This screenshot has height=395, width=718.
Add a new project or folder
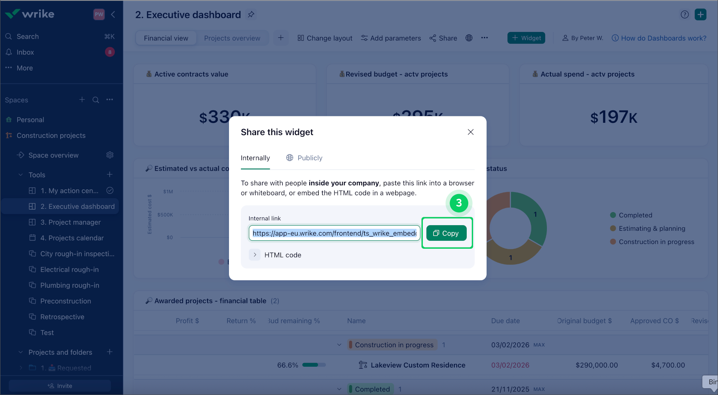(110, 352)
